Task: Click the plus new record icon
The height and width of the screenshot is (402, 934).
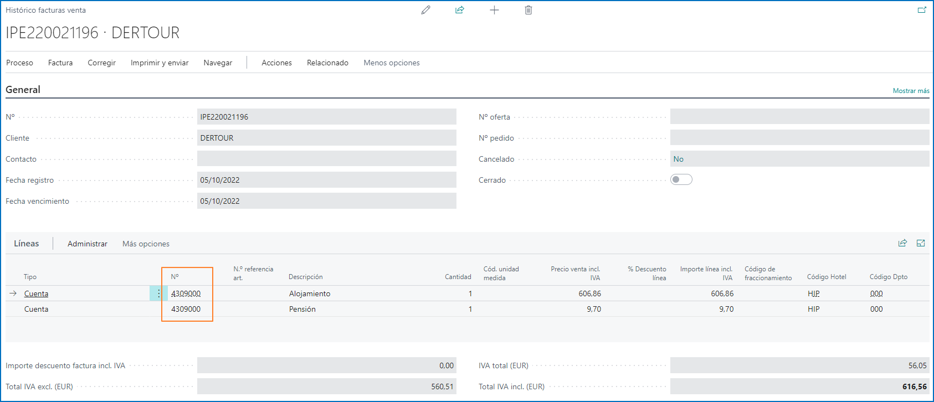Action: tap(494, 10)
